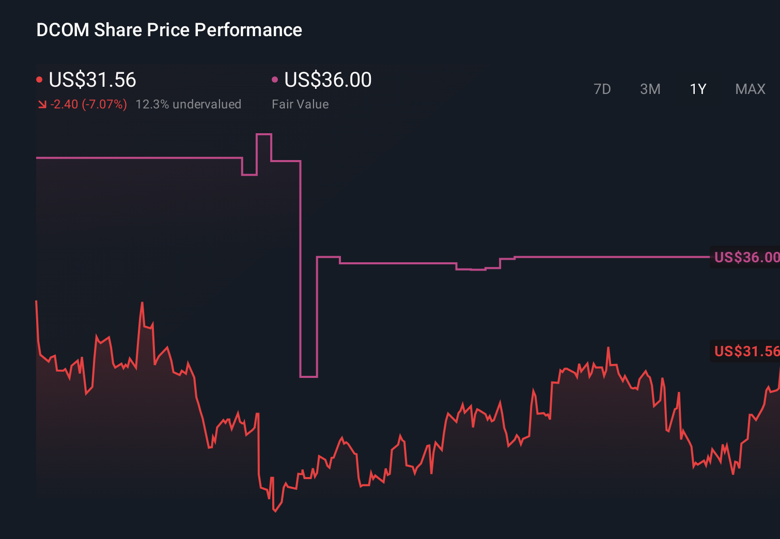
Task: Click the US$36.00 Fair Value heading
Action: pyautogui.click(x=328, y=80)
